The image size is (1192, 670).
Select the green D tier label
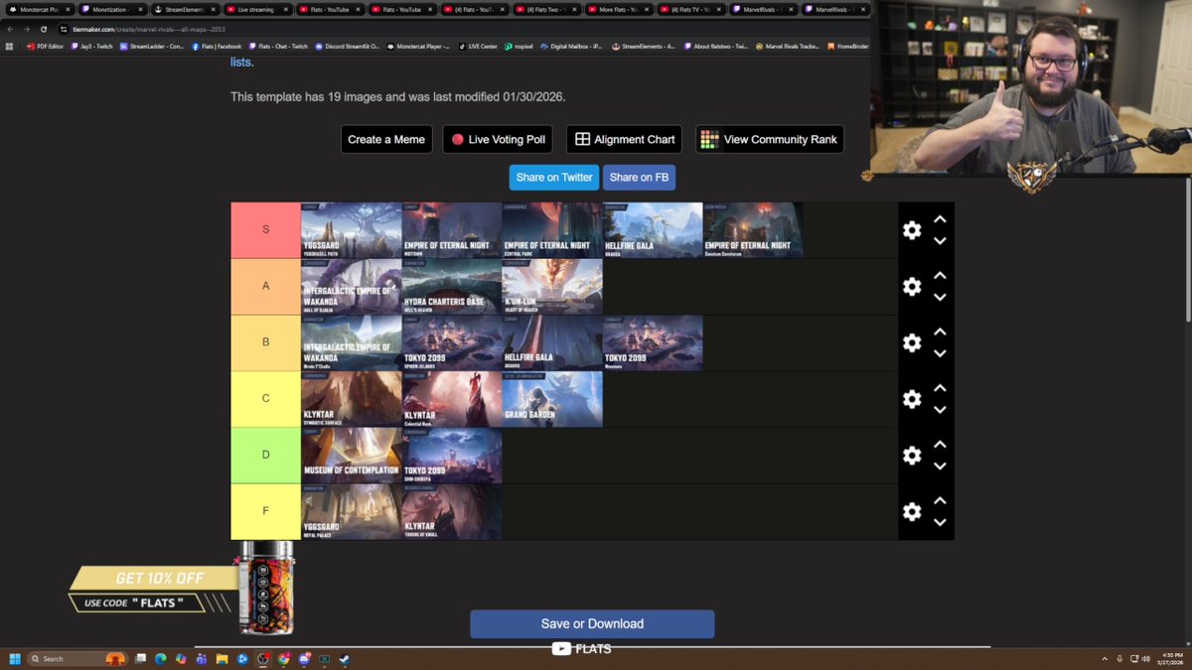tap(266, 455)
